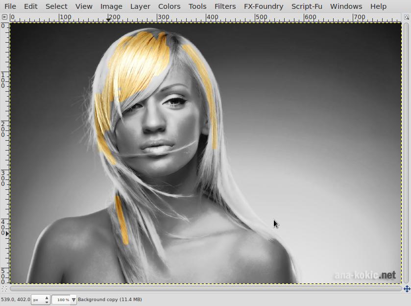Open the View menu
Viewport: 411px width, 306px height.
83,6
